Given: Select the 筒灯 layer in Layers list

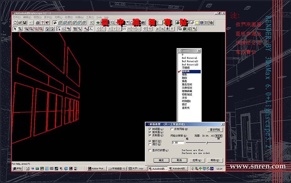Looking at the screenshot, I should point(184,104).
